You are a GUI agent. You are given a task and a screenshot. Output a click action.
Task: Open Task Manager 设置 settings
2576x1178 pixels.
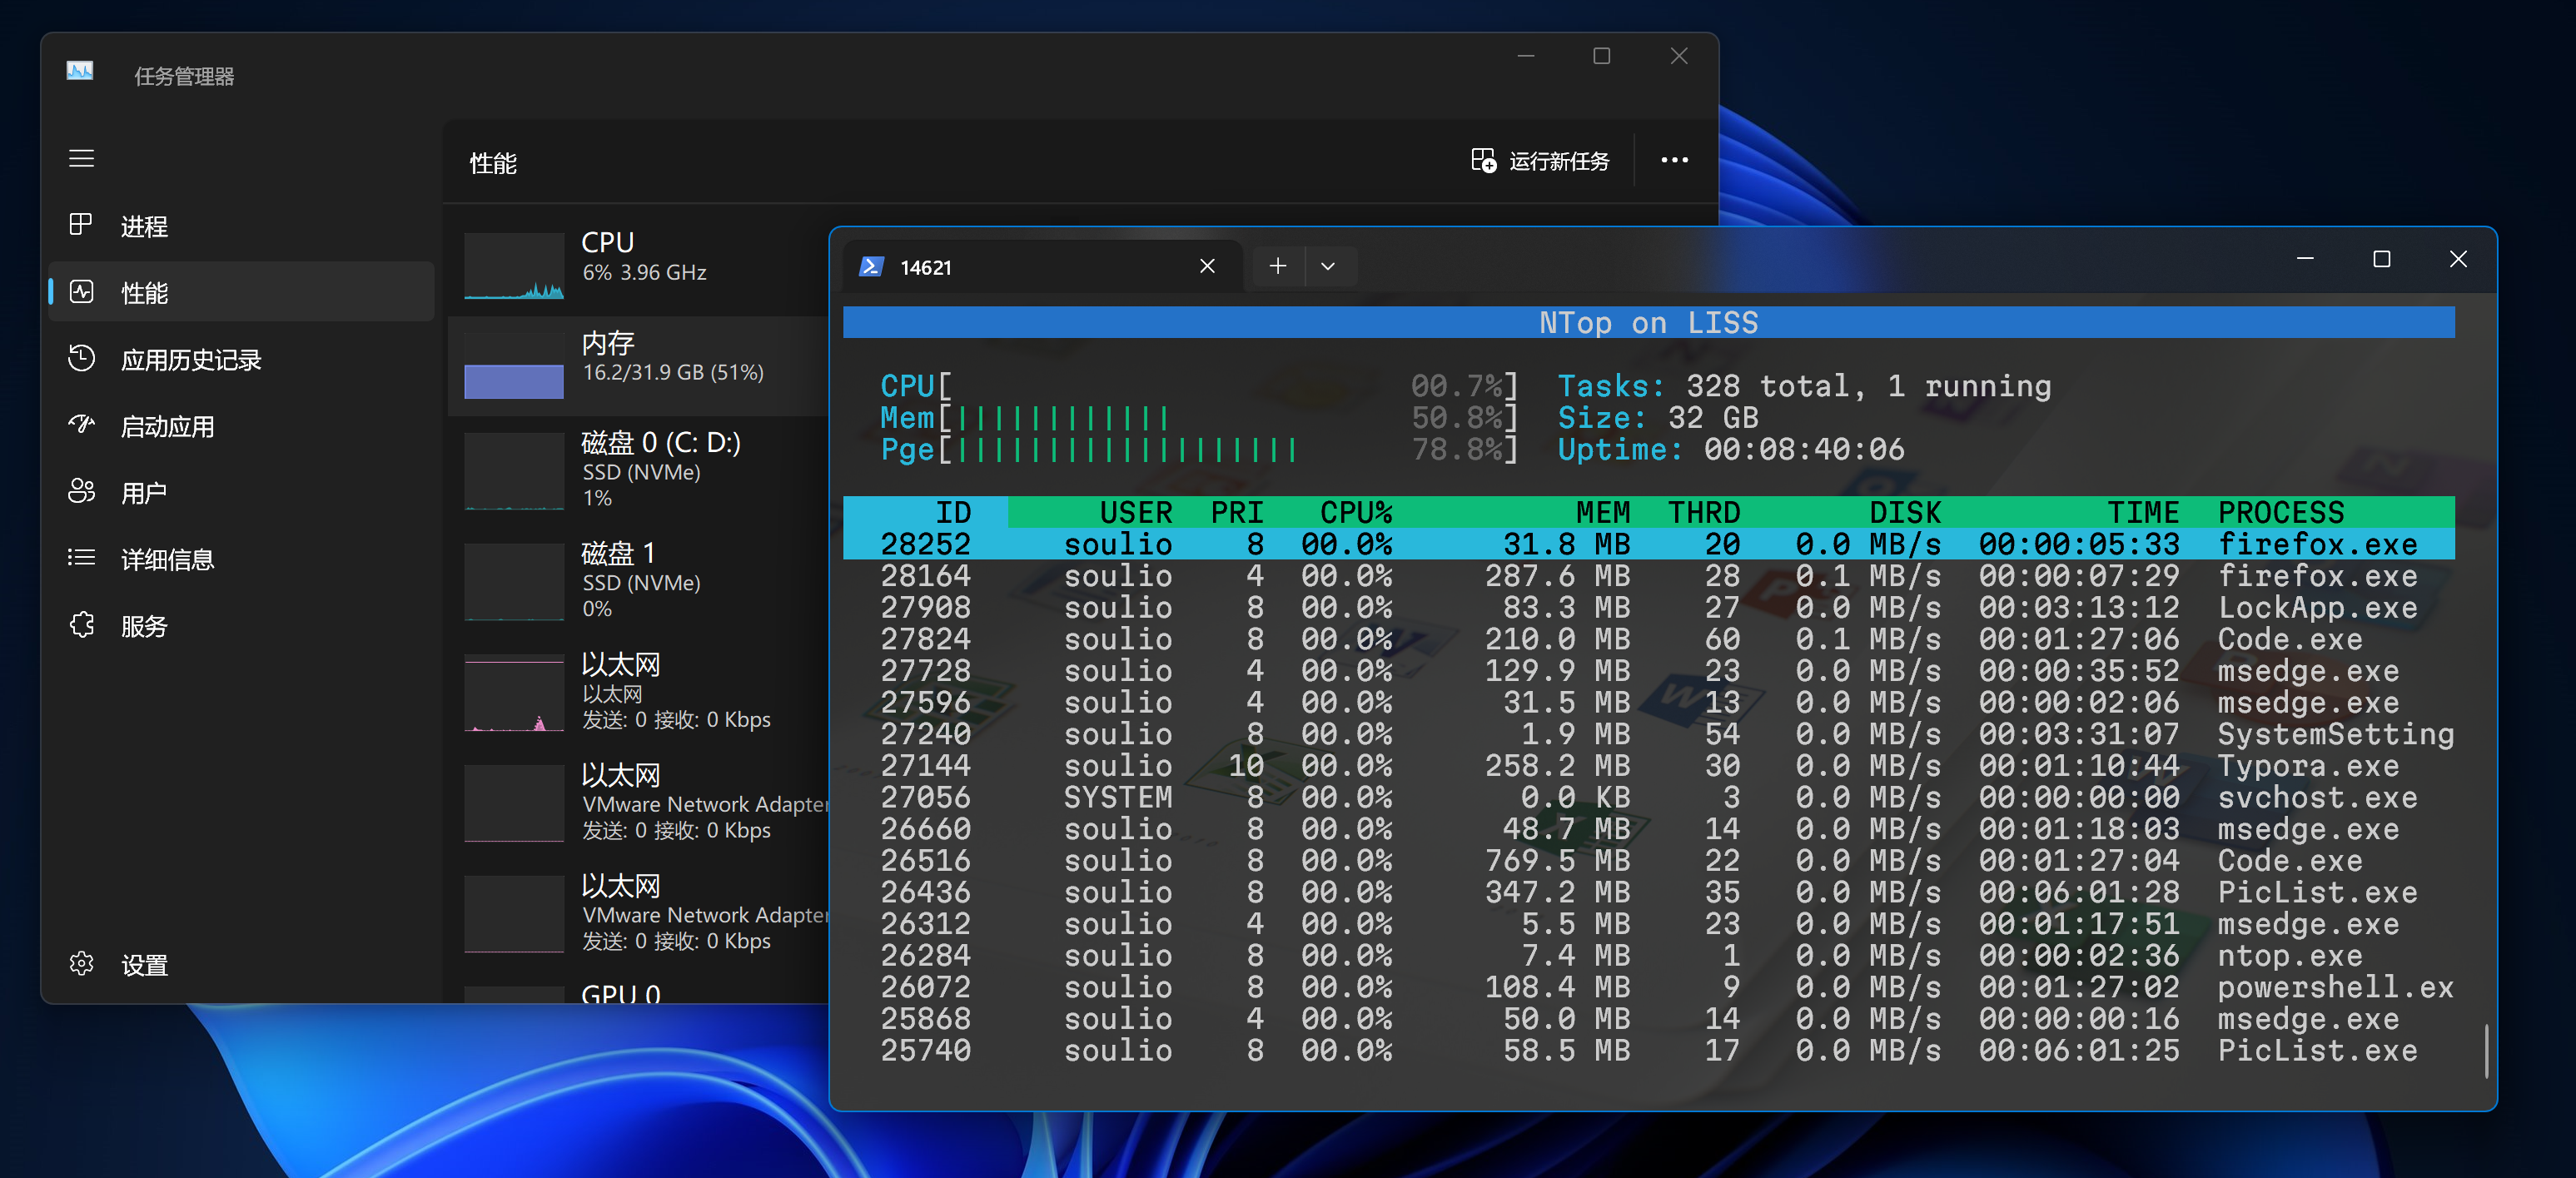coord(143,965)
